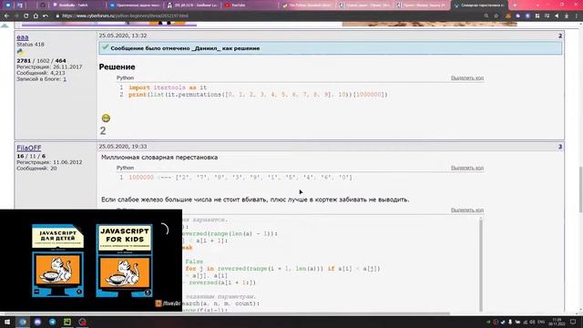
Task: Click eaa's 'Сообщений: 4,213' line
Action: point(41,73)
